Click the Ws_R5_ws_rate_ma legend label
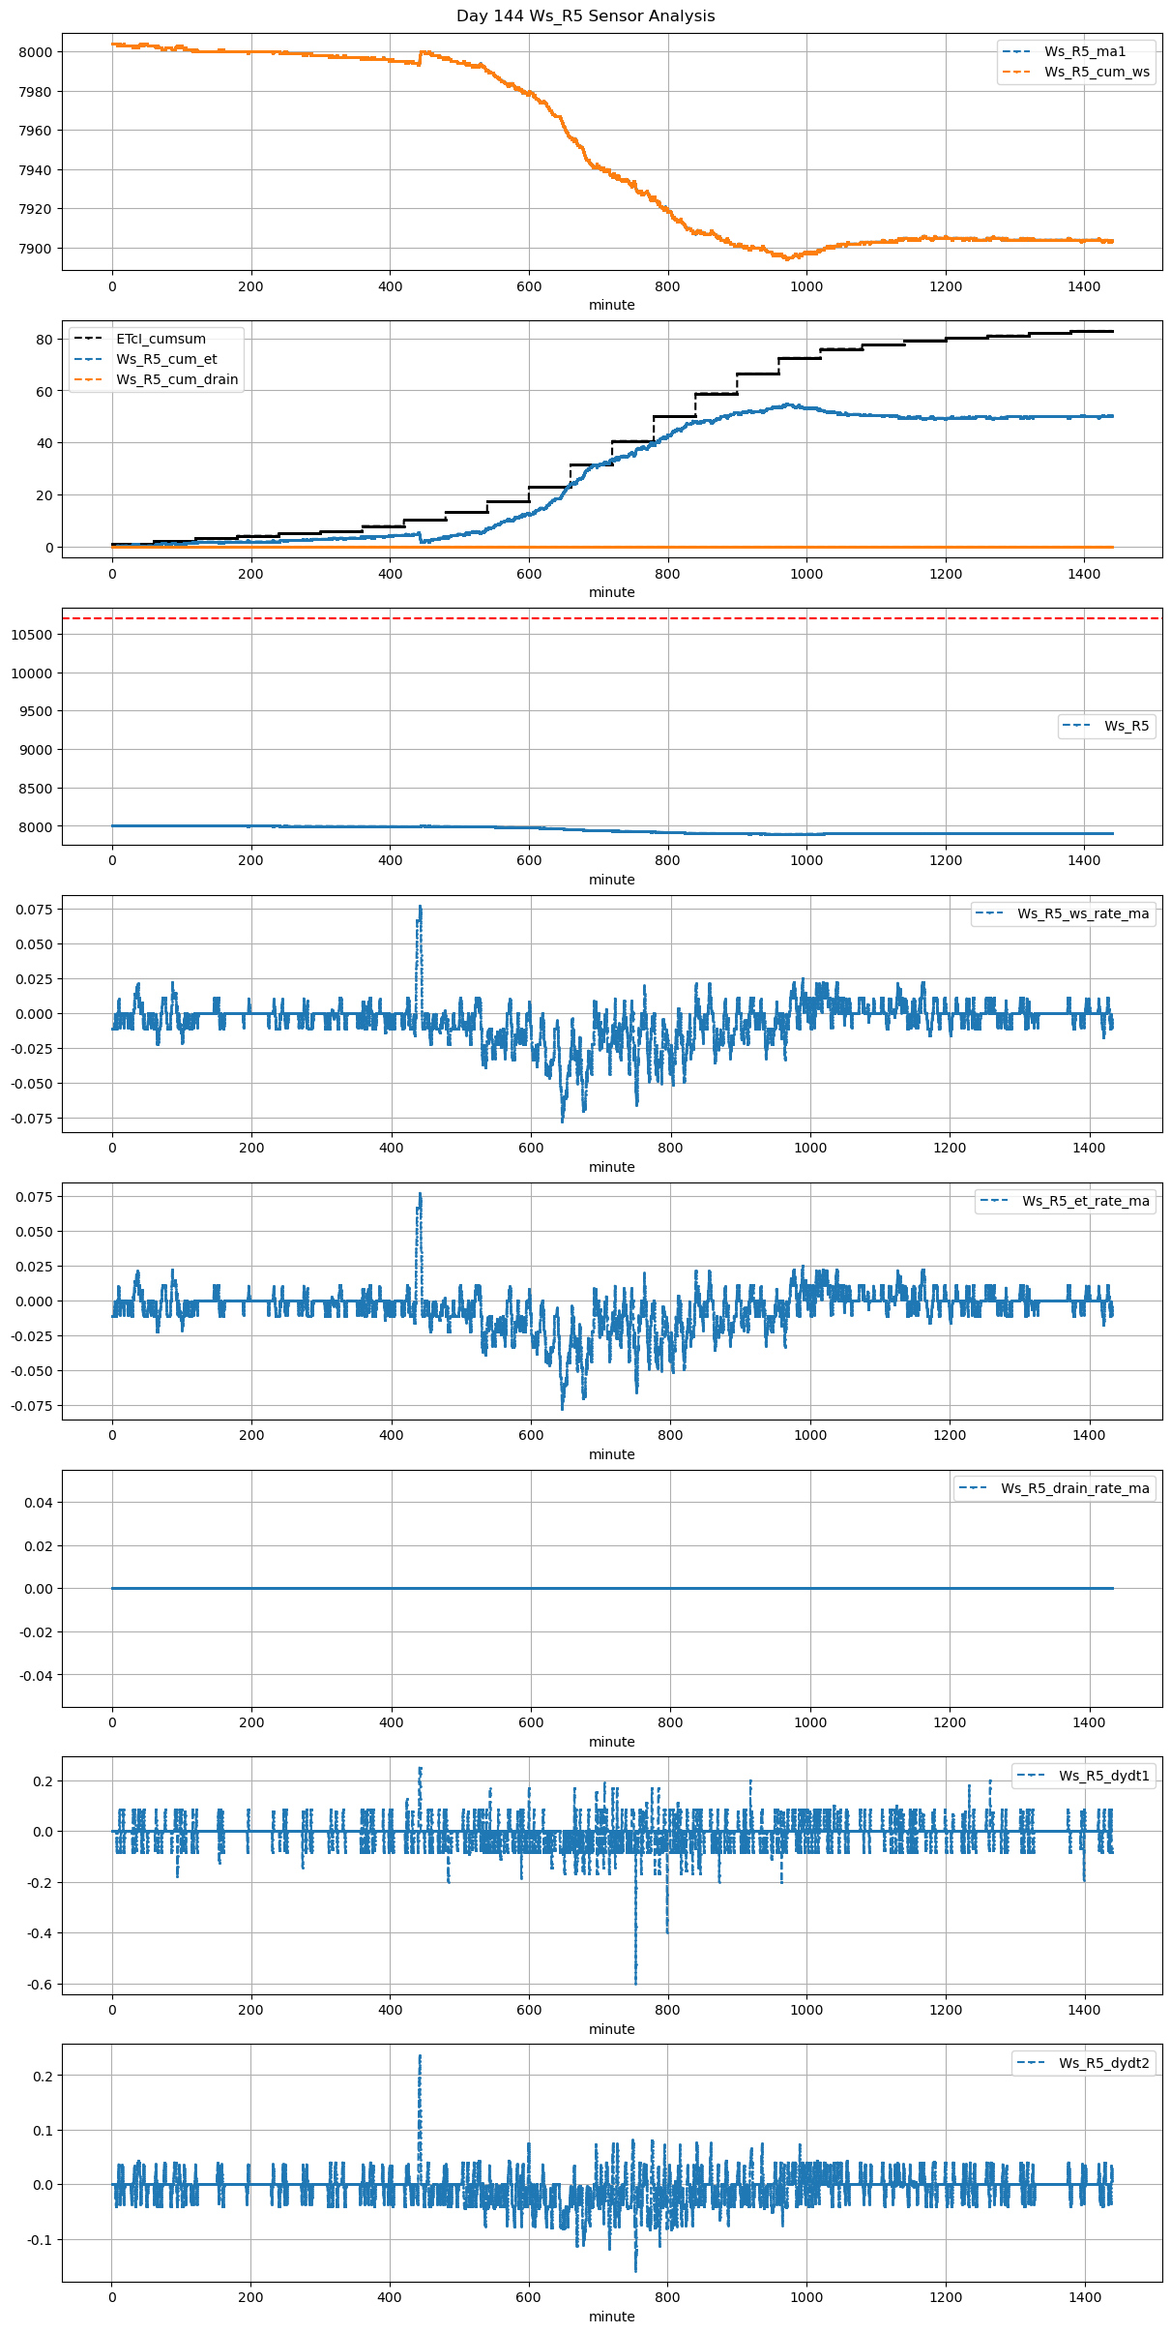Viewport: 1171px width, 2333px height. tap(1083, 913)
